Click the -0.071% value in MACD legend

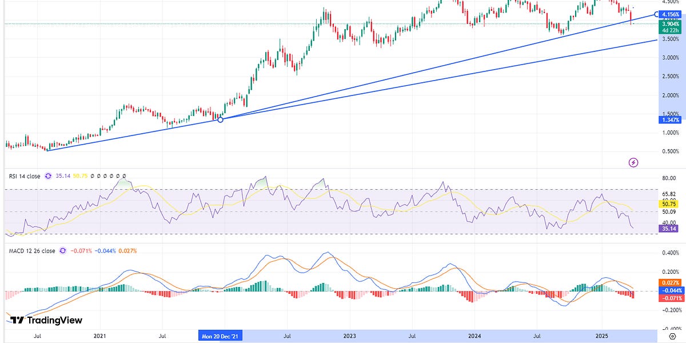81,251
